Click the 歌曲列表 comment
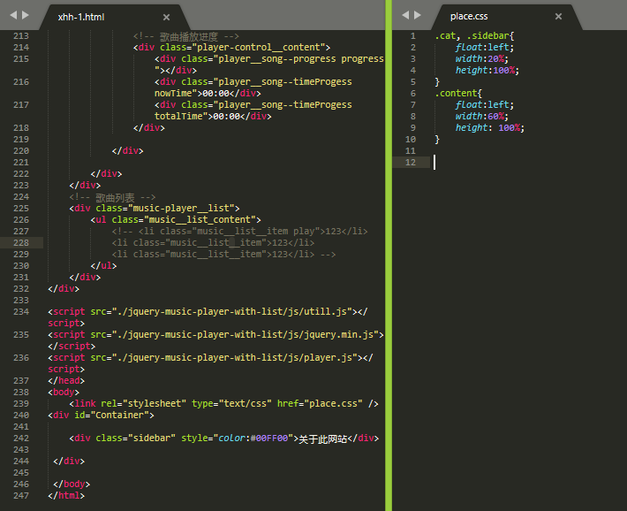The height and width of the screenshot is (511, 627). pyautogui.click(x=112, y=197)
